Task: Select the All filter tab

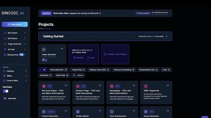Action: coord(43,70)
